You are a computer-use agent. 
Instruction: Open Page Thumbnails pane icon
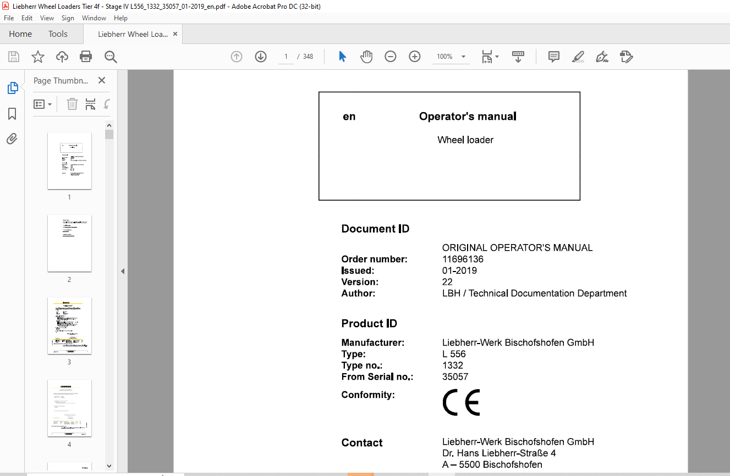(x=12, y=88)
